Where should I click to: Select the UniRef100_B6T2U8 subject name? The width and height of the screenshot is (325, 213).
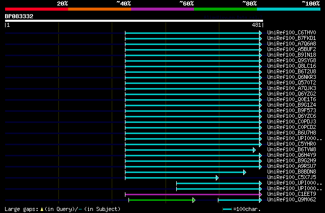(x=291, y=72)
